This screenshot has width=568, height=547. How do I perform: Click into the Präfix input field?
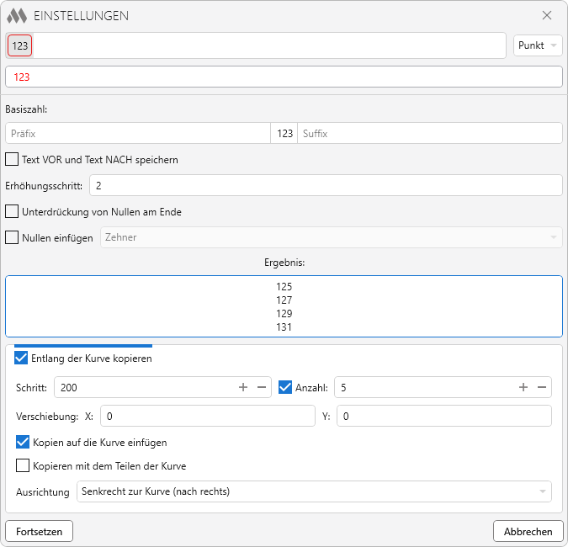tap(137, 133)
